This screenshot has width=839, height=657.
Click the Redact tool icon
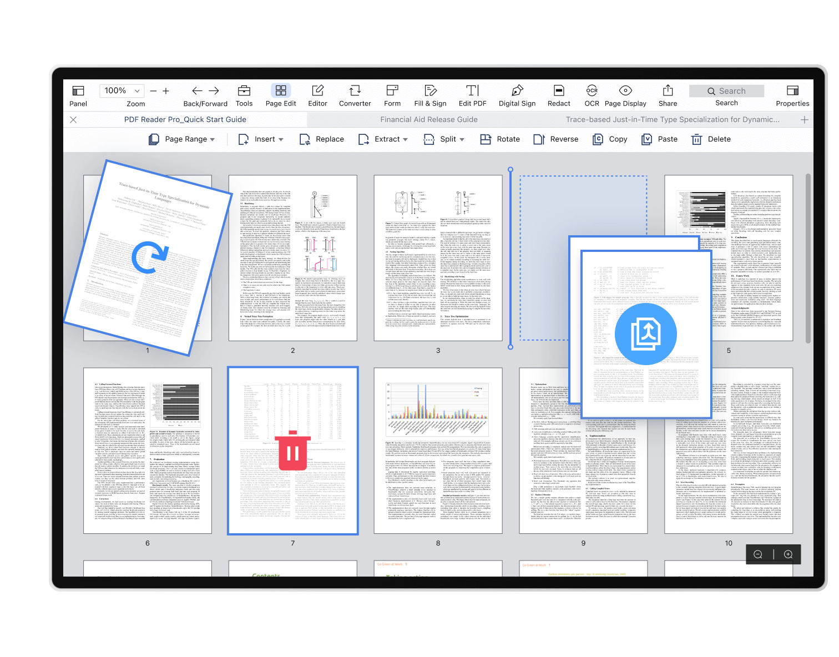pos(559,91)
